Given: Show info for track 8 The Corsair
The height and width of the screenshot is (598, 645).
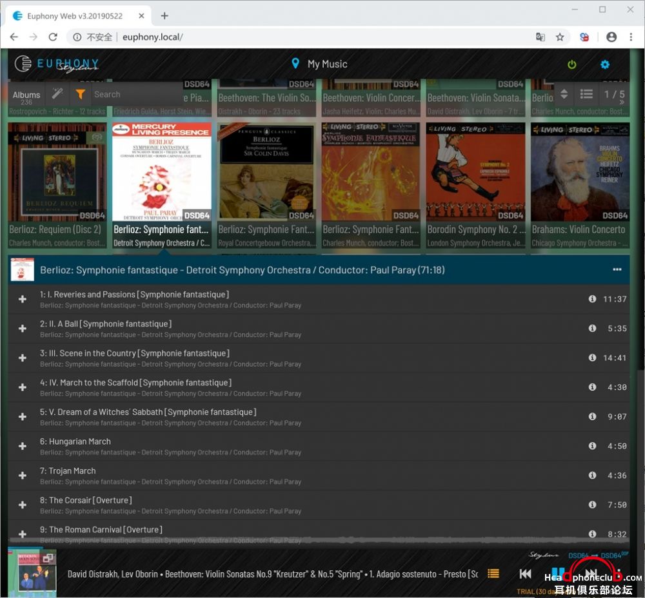Looking at the screenshot, I should tap(592, 505).
